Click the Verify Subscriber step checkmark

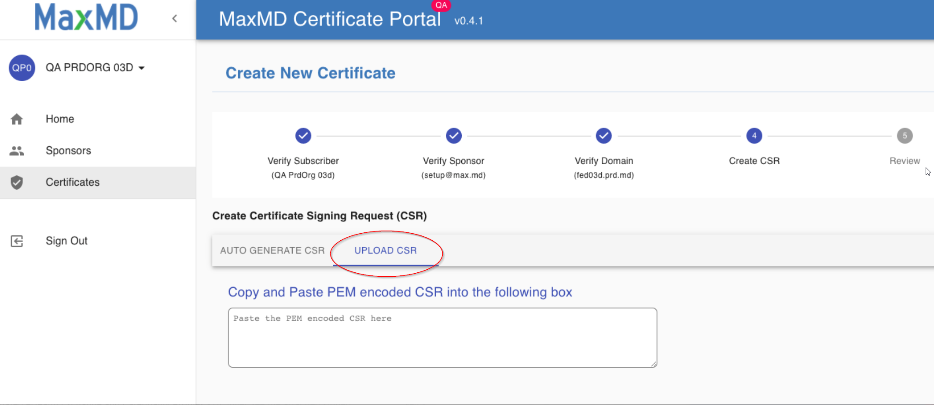click(x=303, y=136)
